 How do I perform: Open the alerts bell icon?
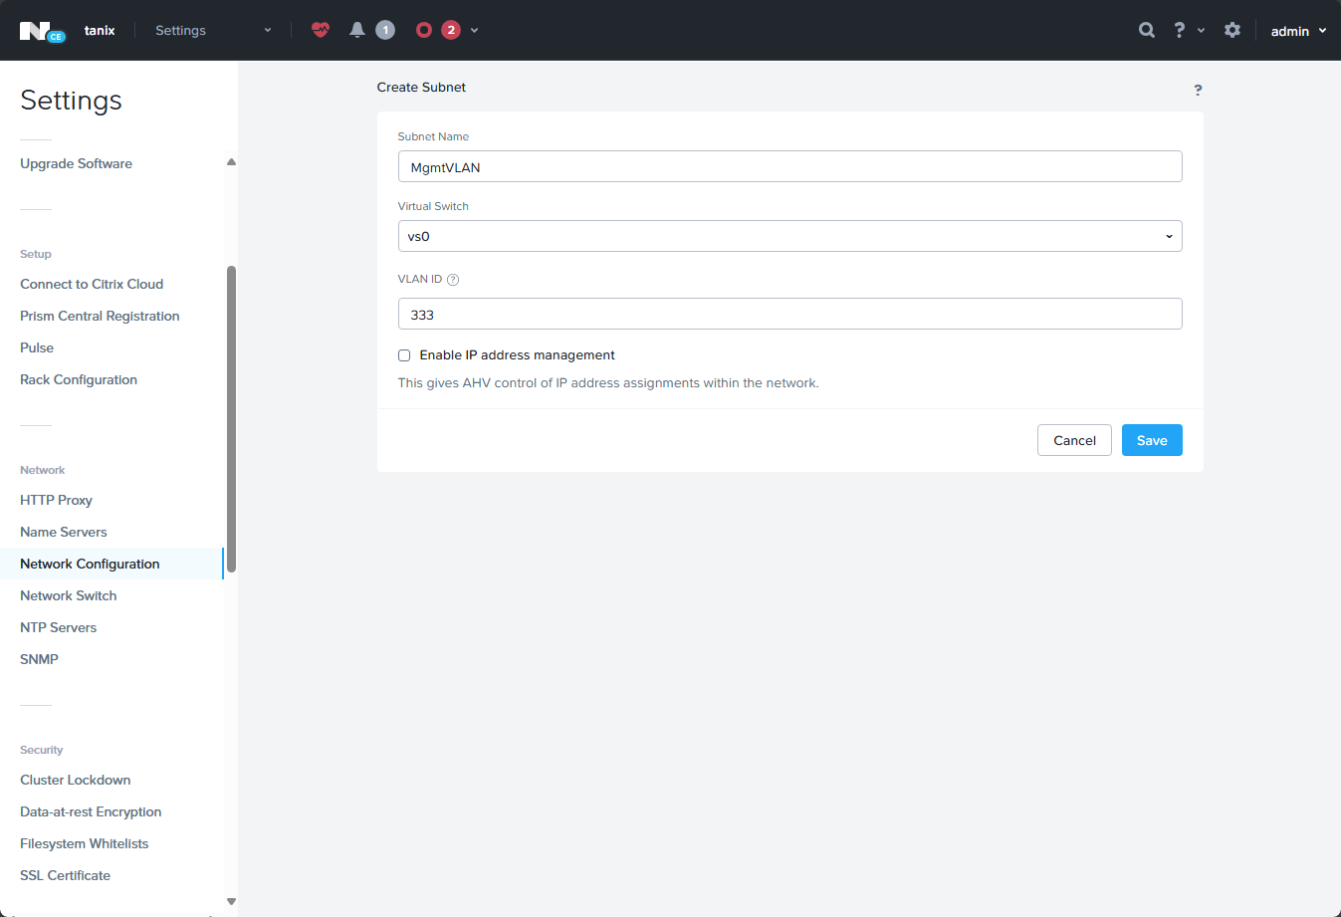click(357, 30)
